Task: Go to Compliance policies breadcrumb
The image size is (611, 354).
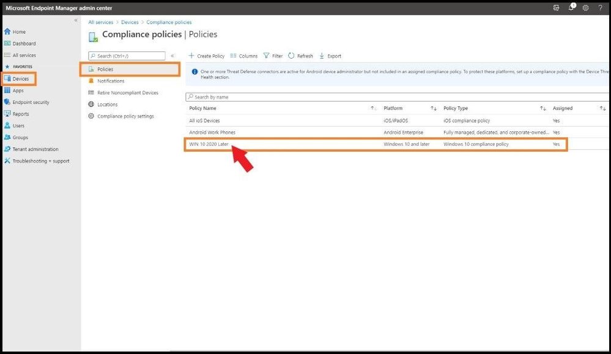Action: [x=169, y=22]
